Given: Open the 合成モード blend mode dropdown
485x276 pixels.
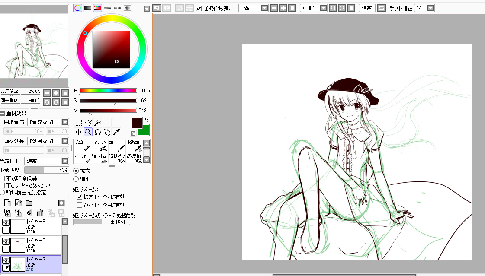Looking at the screenshot, I should 65,161.
